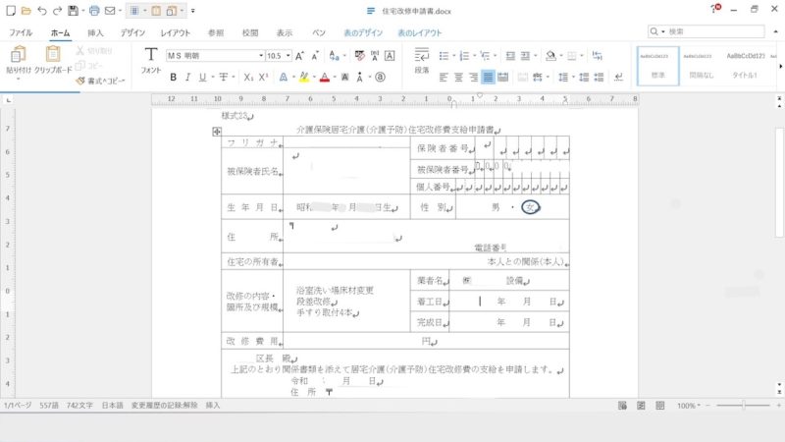
Task: Expand the font size 10.5 dropdown
Action: click(288, 56)
